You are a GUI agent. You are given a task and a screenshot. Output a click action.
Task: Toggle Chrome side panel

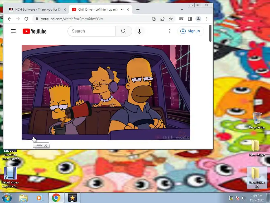coord(190,19)
